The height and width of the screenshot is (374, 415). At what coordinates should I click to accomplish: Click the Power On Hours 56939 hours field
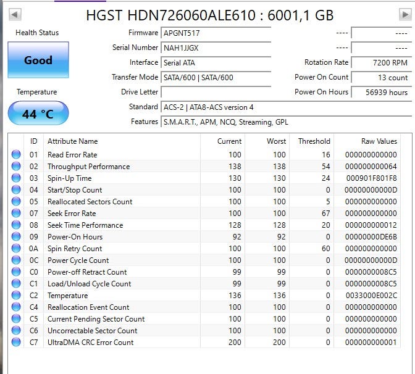coord(382,93)
